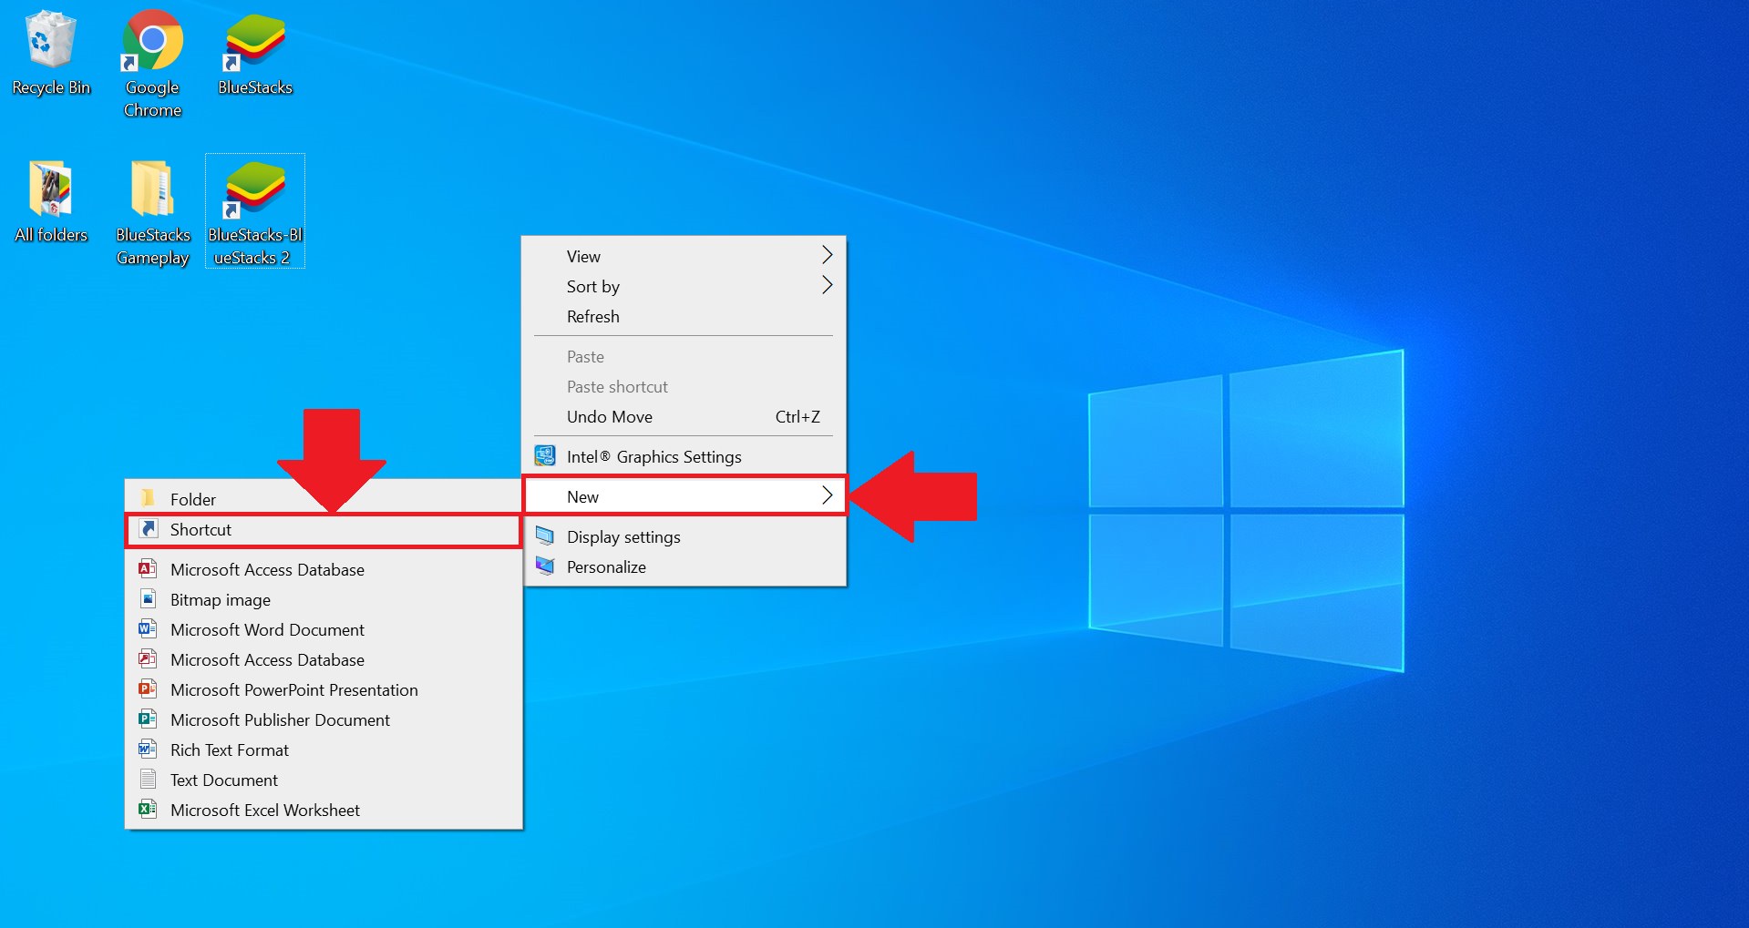Open Display settings from the context menu
Screen dimensions: 1749x928
click(684, 536)
